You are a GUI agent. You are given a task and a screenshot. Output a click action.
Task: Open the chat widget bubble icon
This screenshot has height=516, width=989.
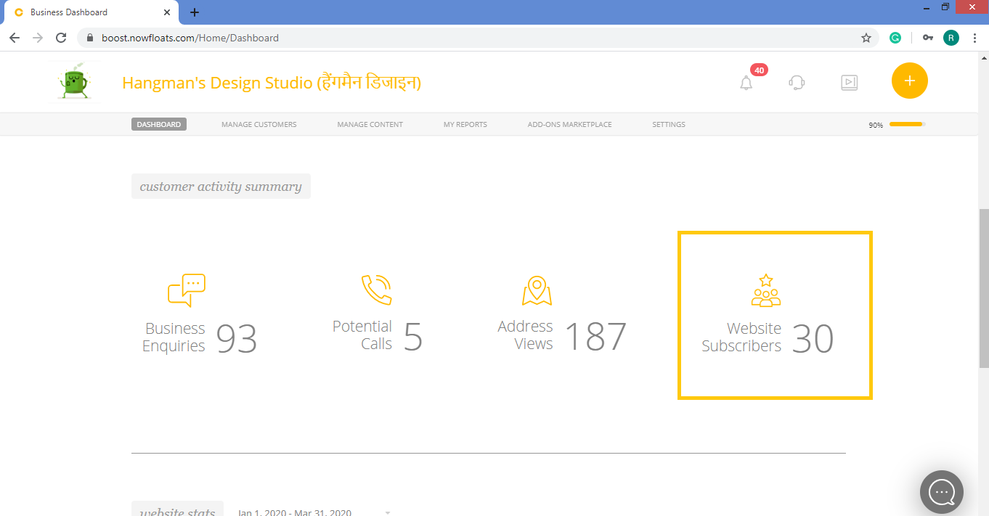(x=942, y=492)
